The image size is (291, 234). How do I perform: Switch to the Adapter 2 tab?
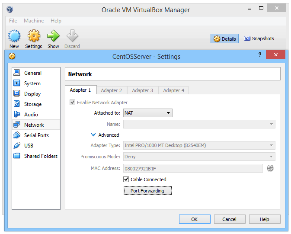[x=112, y=90]
